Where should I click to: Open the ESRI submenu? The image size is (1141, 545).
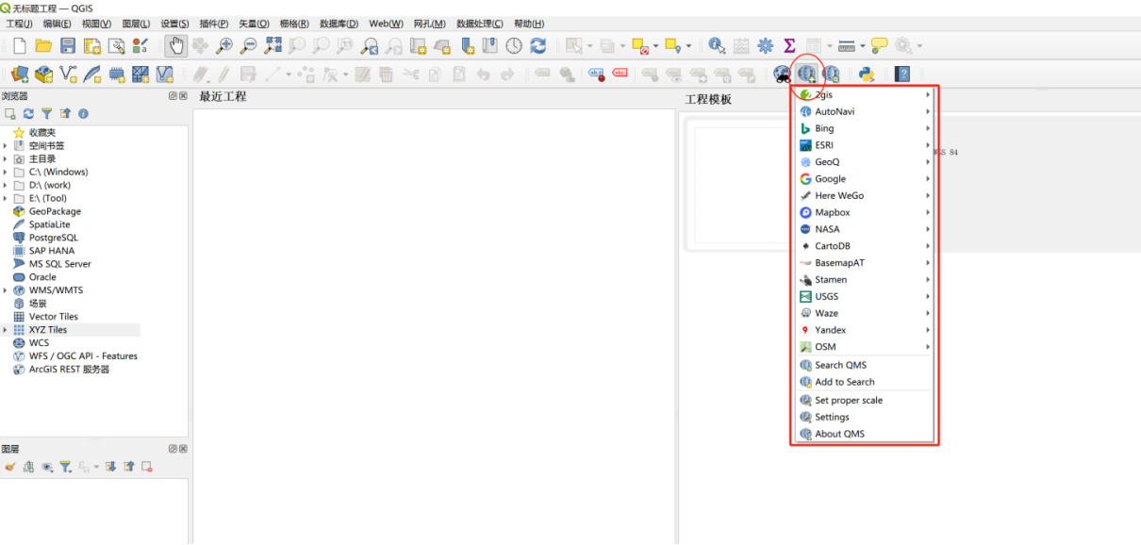click(x=865, y=145)
